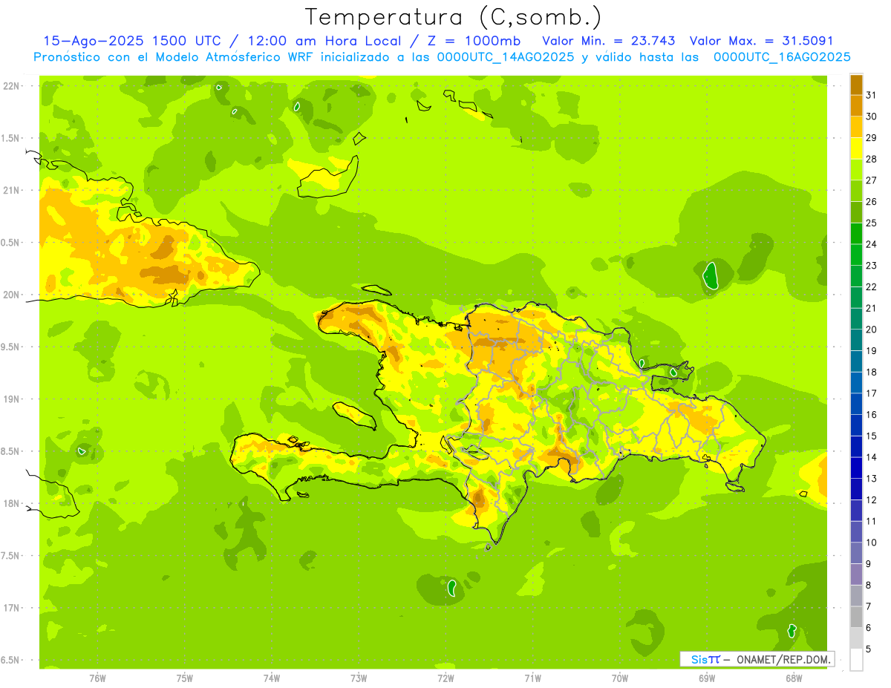Click the '20N' latitude label
Image resolution: width=891 pixels, height=688 pixels.
pos(11,295)
